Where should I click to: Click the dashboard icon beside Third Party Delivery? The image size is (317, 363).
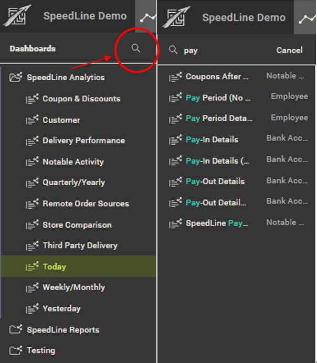click(x=32, y=245)
